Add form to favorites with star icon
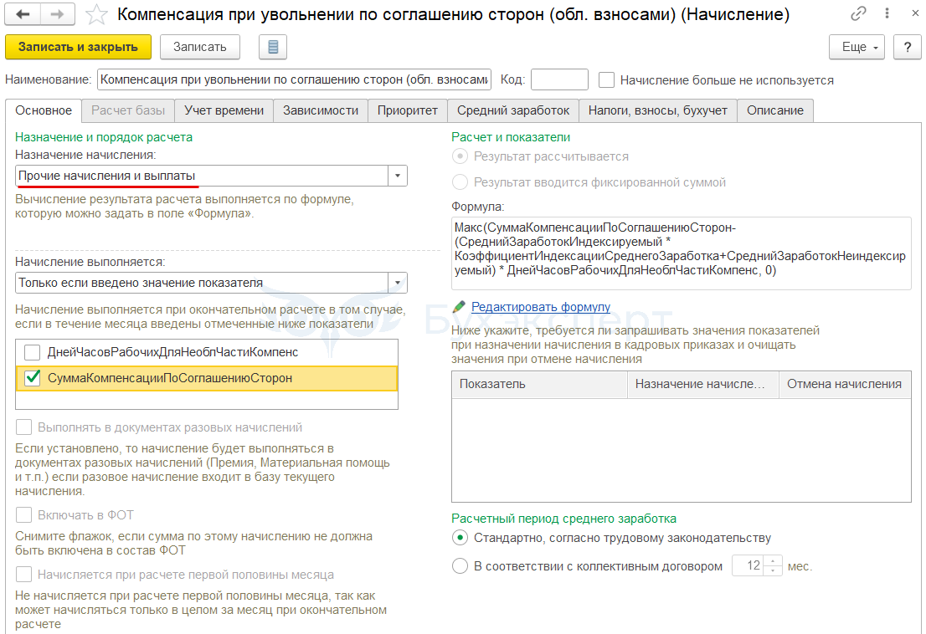Screen dimensions: 926x634 (x=96, y=15)
